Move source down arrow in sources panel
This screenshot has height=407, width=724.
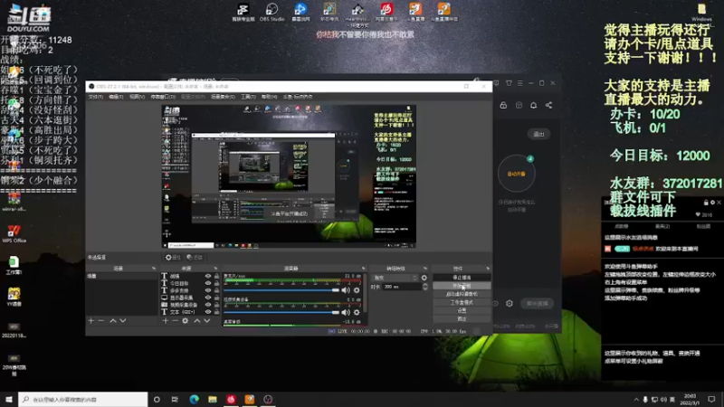pyautogui.click(x=207, y=321)
